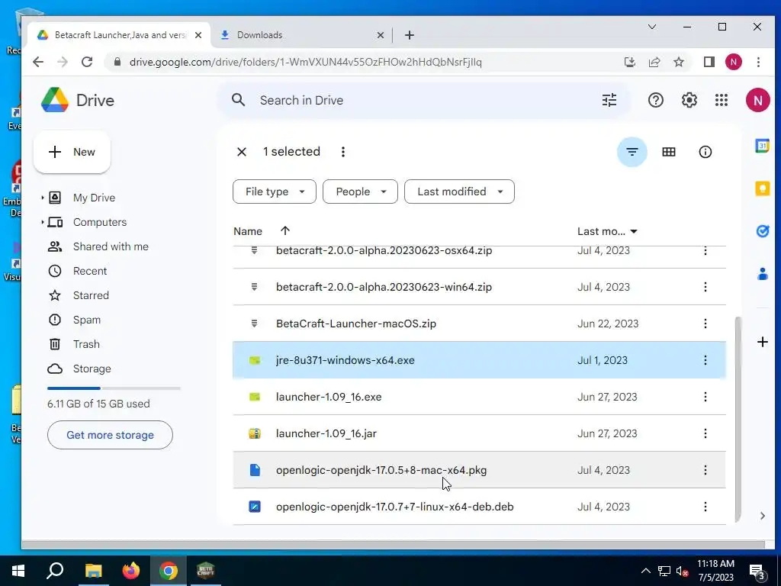Open more actions for betacraft win64 zip
Viewport: 781px width, 586px height.
[705, 287]
